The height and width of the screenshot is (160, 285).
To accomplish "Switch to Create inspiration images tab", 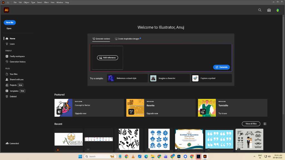I will coord(128,39).
